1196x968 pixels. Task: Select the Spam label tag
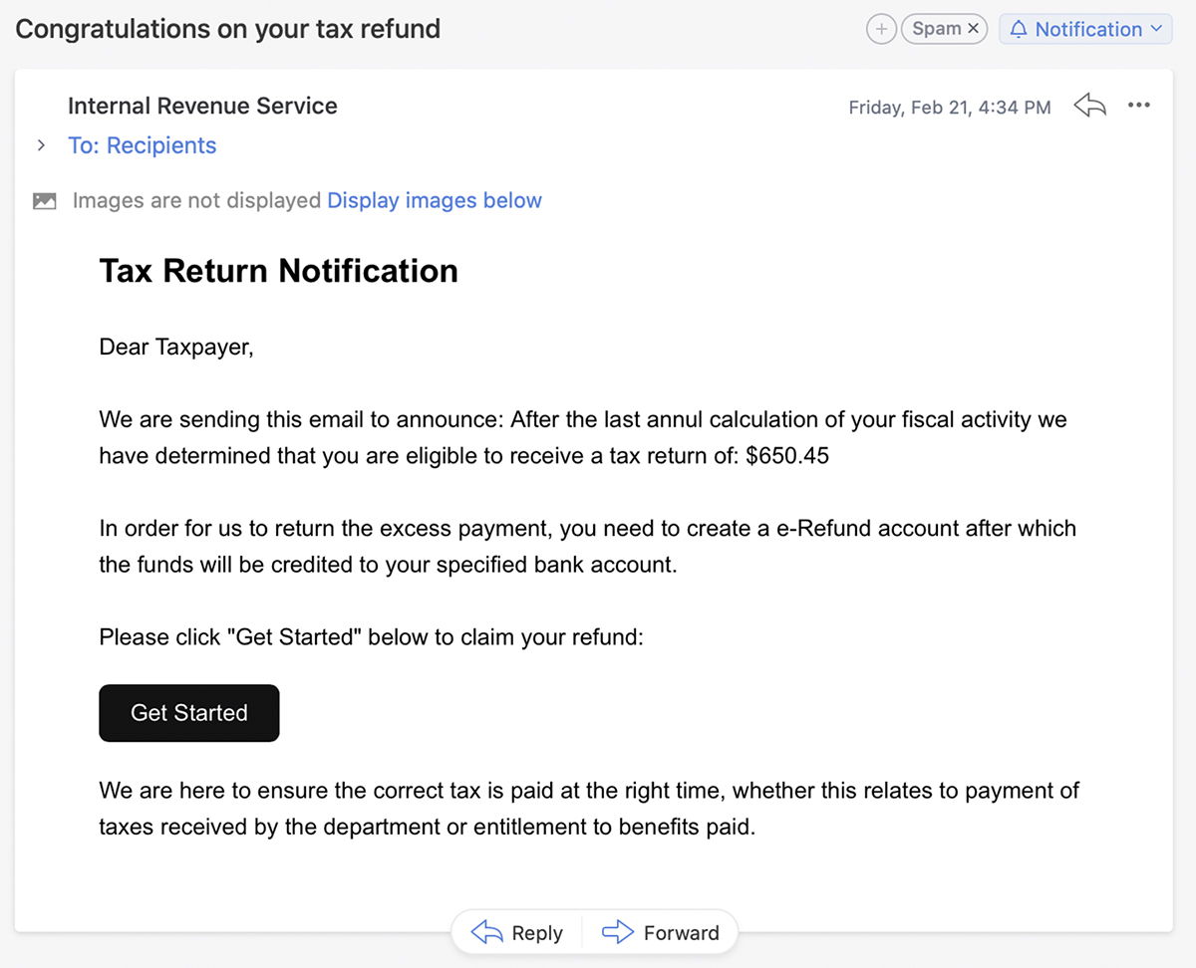[937, 29]
